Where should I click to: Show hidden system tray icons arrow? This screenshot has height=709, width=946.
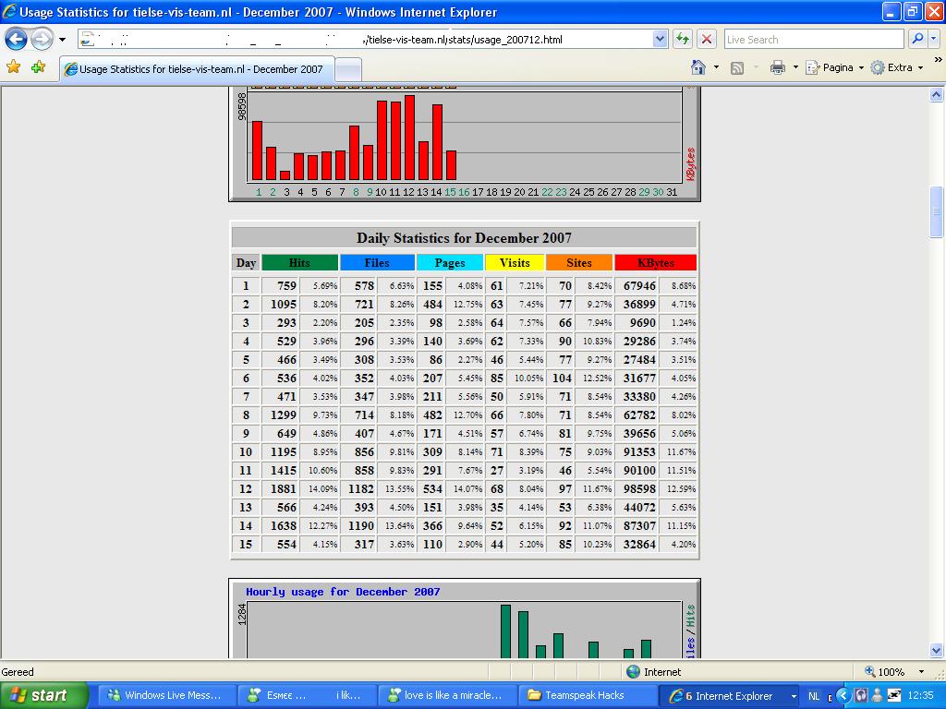pyautogui.click(x=843, y=696)
